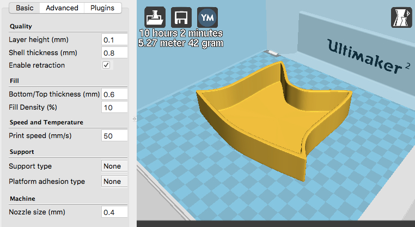Click the 'Fill' section heading
Image resolution: width=415 pixels, height=227 pixels.
point(14,81)
